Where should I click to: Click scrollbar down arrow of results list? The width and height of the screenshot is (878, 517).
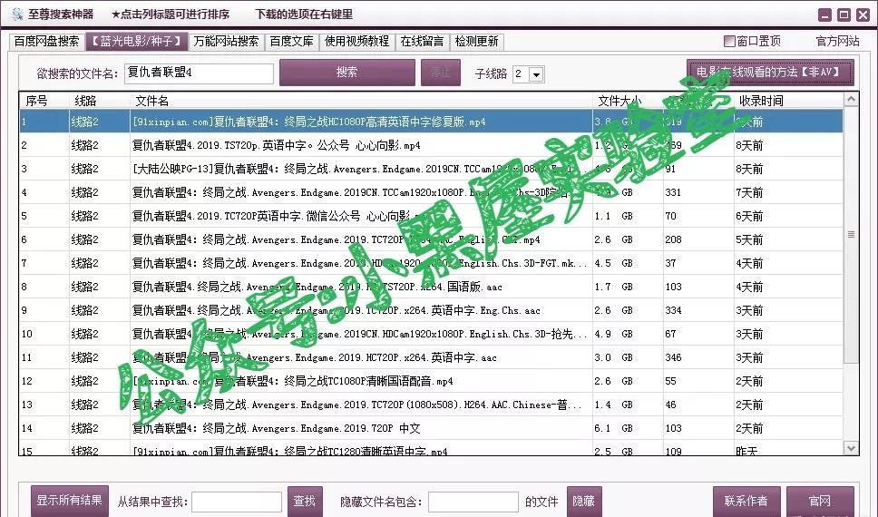pos(851,448)
